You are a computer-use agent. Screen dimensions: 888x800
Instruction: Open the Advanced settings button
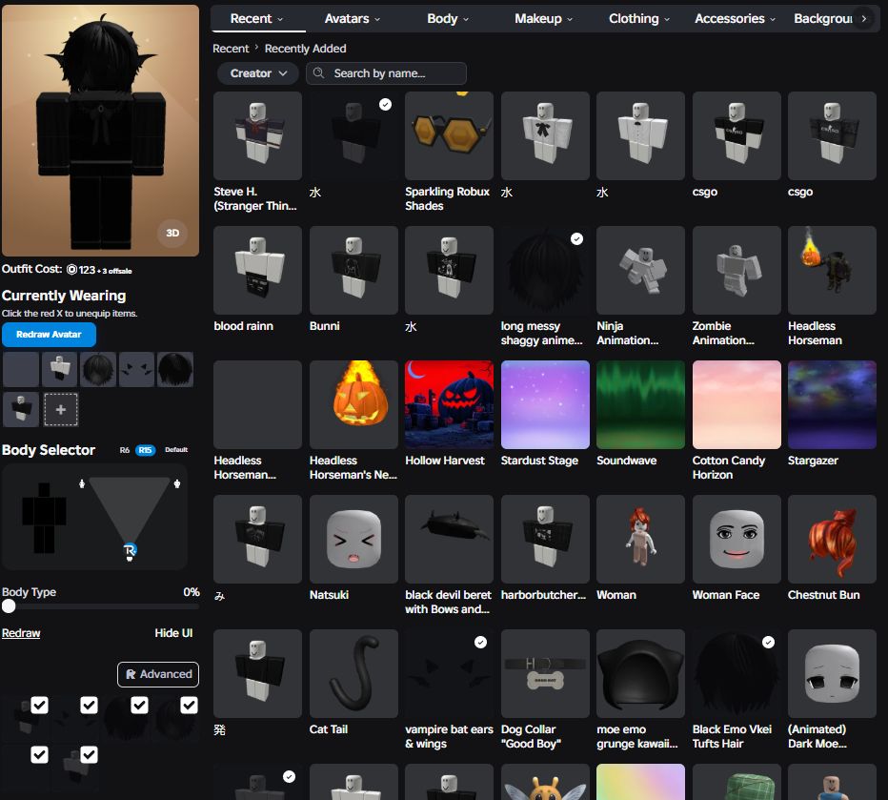(x=158, y=674)
